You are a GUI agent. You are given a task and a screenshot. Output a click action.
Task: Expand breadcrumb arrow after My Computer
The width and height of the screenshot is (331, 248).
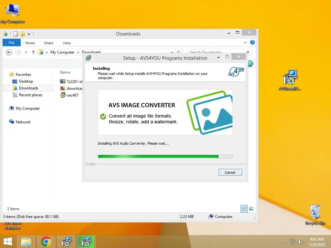coord(78,52)
